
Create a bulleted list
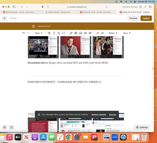click(x=98, y=33)
